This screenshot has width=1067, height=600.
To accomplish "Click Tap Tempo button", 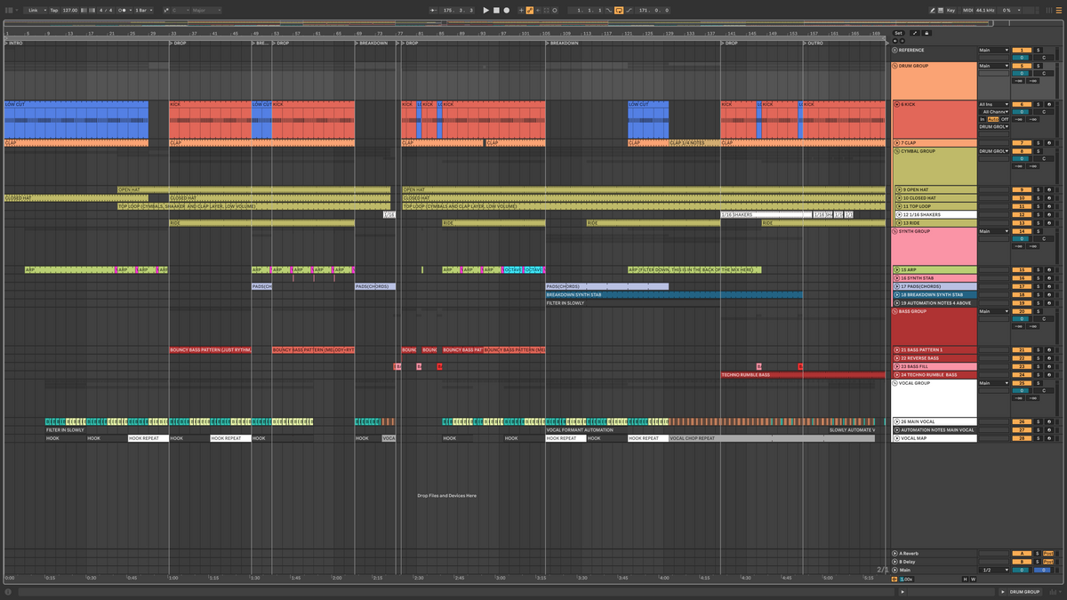I will (54, 10).
